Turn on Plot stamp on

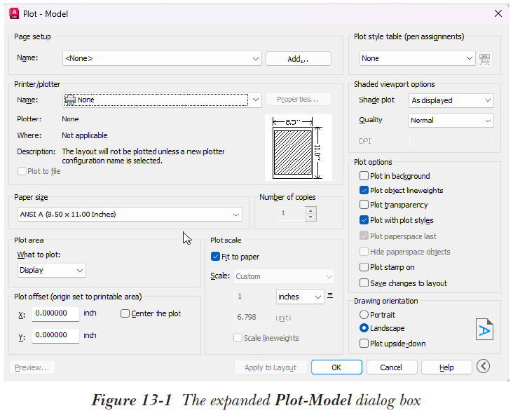(364, 267)
